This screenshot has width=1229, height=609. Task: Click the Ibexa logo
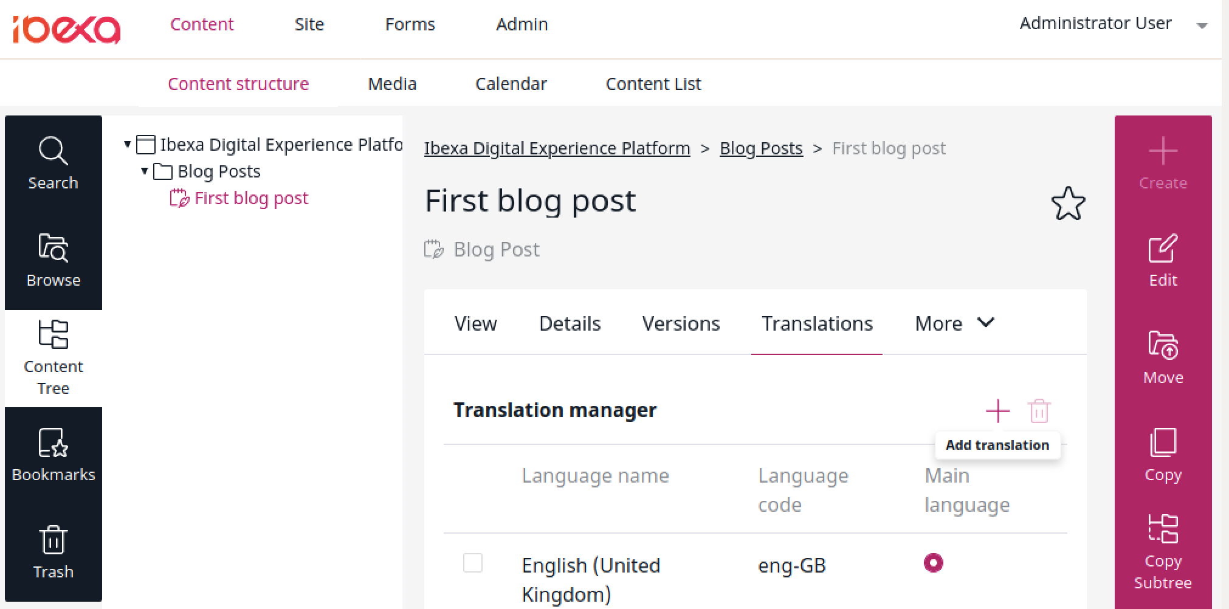click(66, 29)
